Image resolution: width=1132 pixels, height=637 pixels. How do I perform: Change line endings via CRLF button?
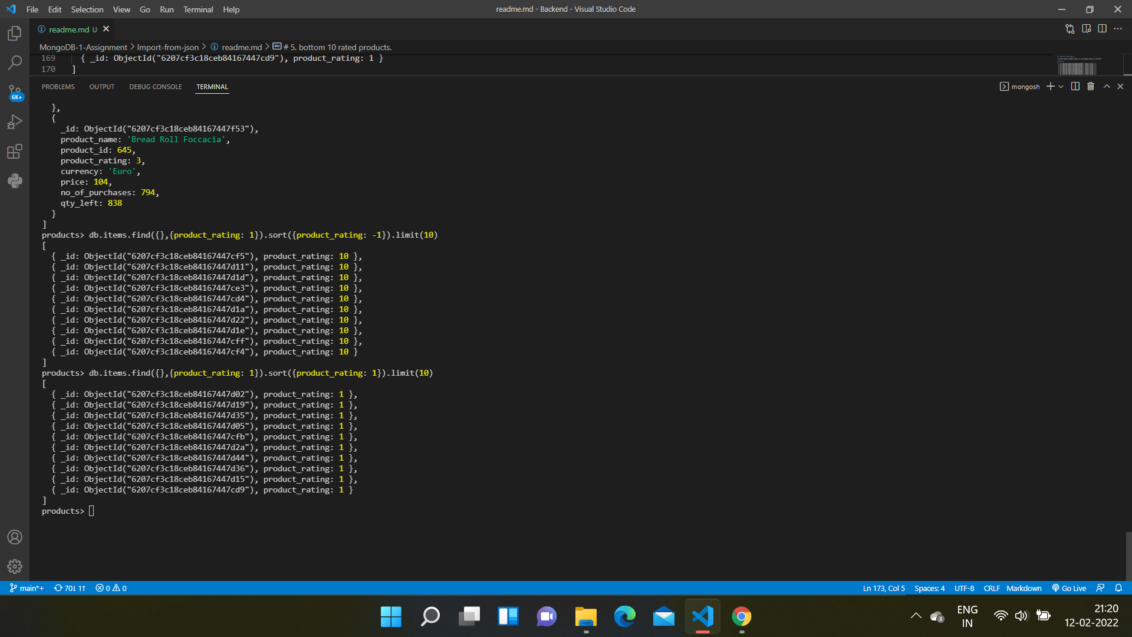992,588
